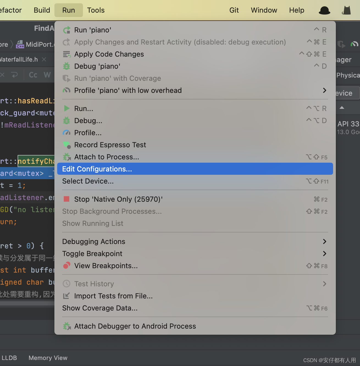Click the notifyCha highlighted code text
The width and height of the screenshot is (360, 366).
pos(36,161)
